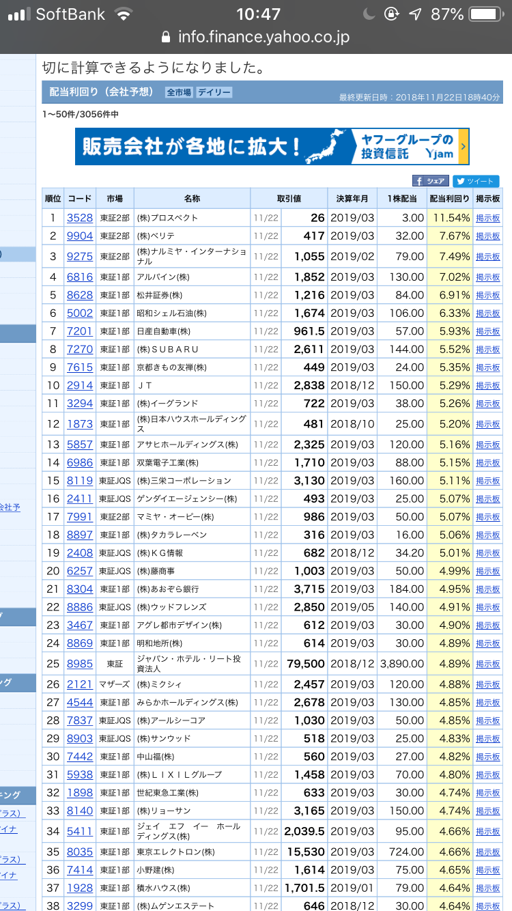Open stock code 1873 link
The width and height of the screenshot is (512, 911).
[x=80, y=424]
